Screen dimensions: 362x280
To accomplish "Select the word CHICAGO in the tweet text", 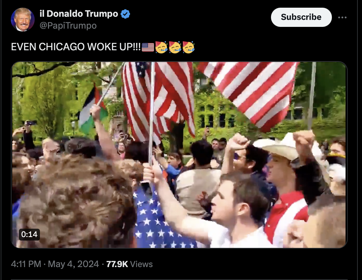I will pyautogui.click(x=62, y=47).
